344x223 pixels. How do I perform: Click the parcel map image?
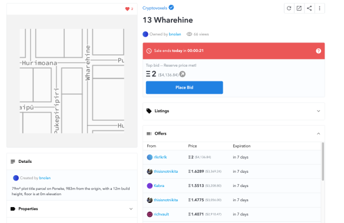(72, 81)
